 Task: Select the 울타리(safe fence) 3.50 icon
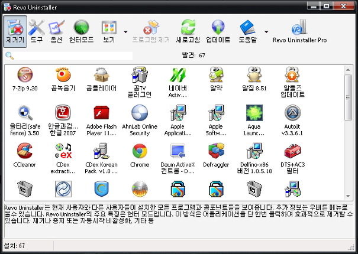(25, 113)
